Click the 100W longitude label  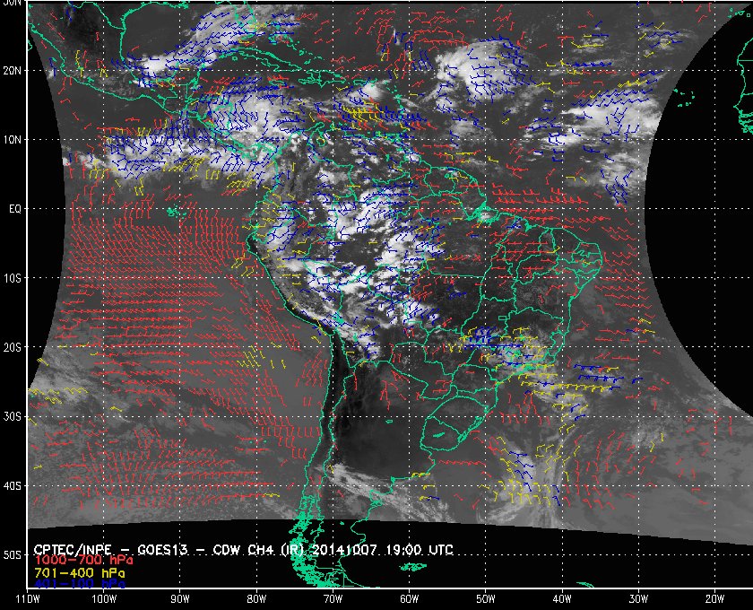coord(104,598)
